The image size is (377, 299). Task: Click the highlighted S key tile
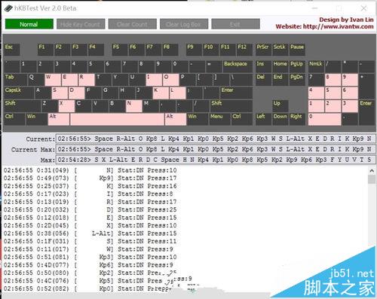tap(60, 93)
